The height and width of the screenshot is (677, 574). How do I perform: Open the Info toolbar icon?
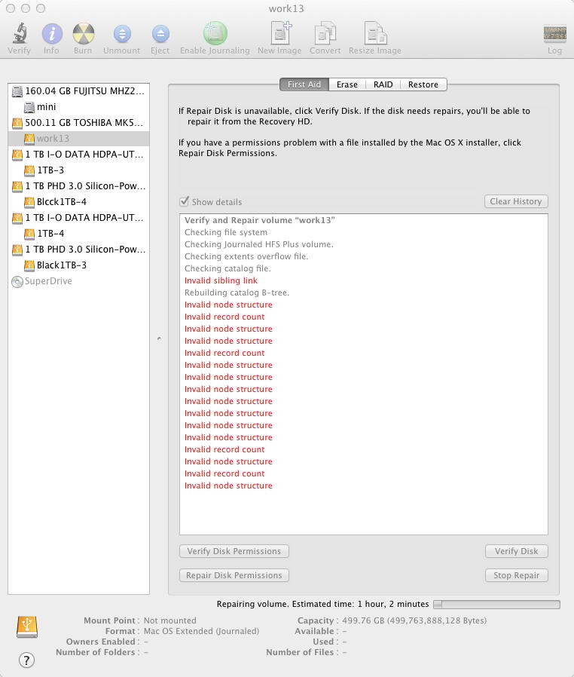coord(52,33)
